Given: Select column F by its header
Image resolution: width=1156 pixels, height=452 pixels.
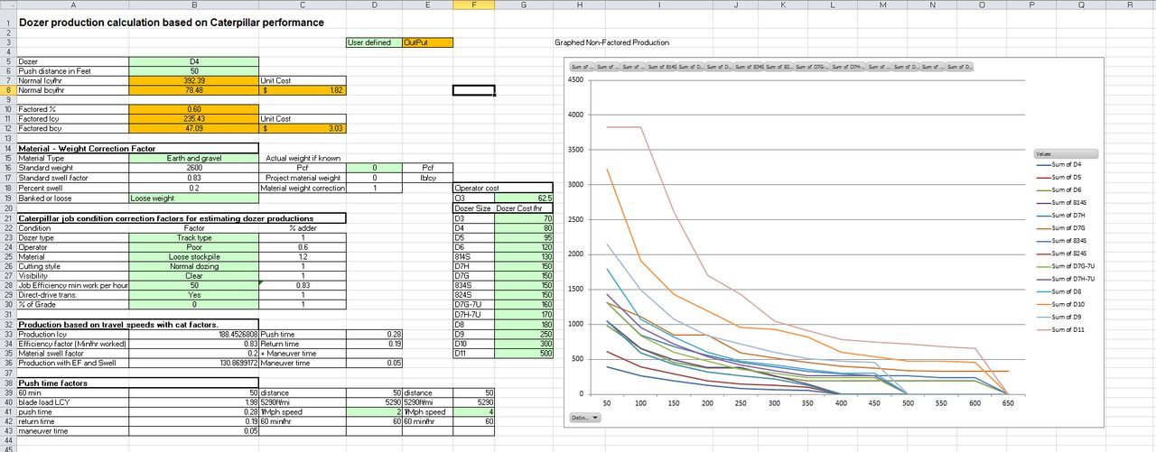Looking at the screenshot, I should point(474,5).
